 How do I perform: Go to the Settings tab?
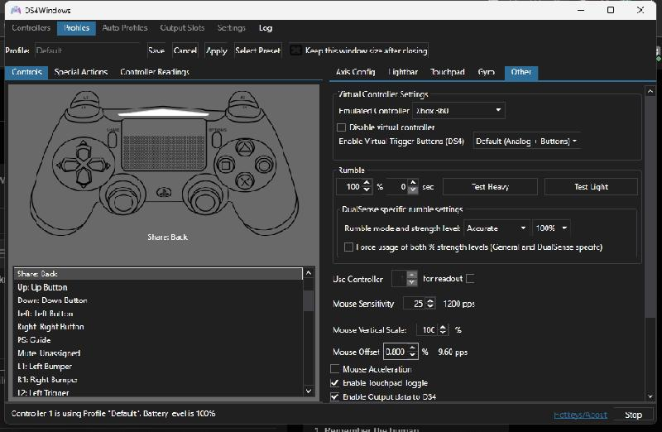[x=232, y=28]
